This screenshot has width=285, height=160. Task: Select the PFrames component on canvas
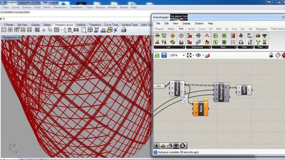[177, 88]
